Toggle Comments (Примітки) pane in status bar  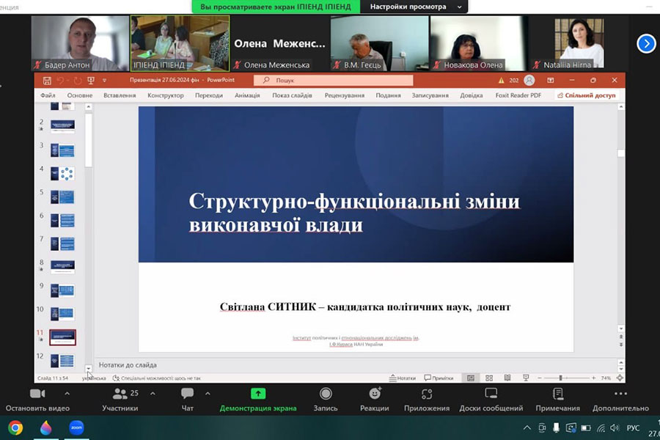coord(439,378)
